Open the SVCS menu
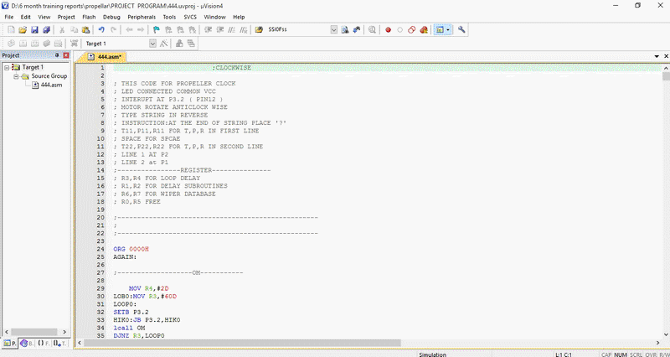 [x=190, y=17]
